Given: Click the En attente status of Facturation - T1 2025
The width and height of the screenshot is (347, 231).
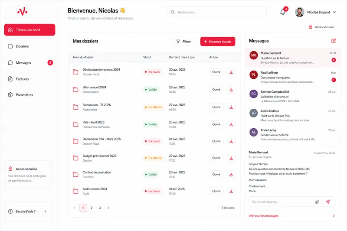Looking at the screenshot, I should click(154, 107).
